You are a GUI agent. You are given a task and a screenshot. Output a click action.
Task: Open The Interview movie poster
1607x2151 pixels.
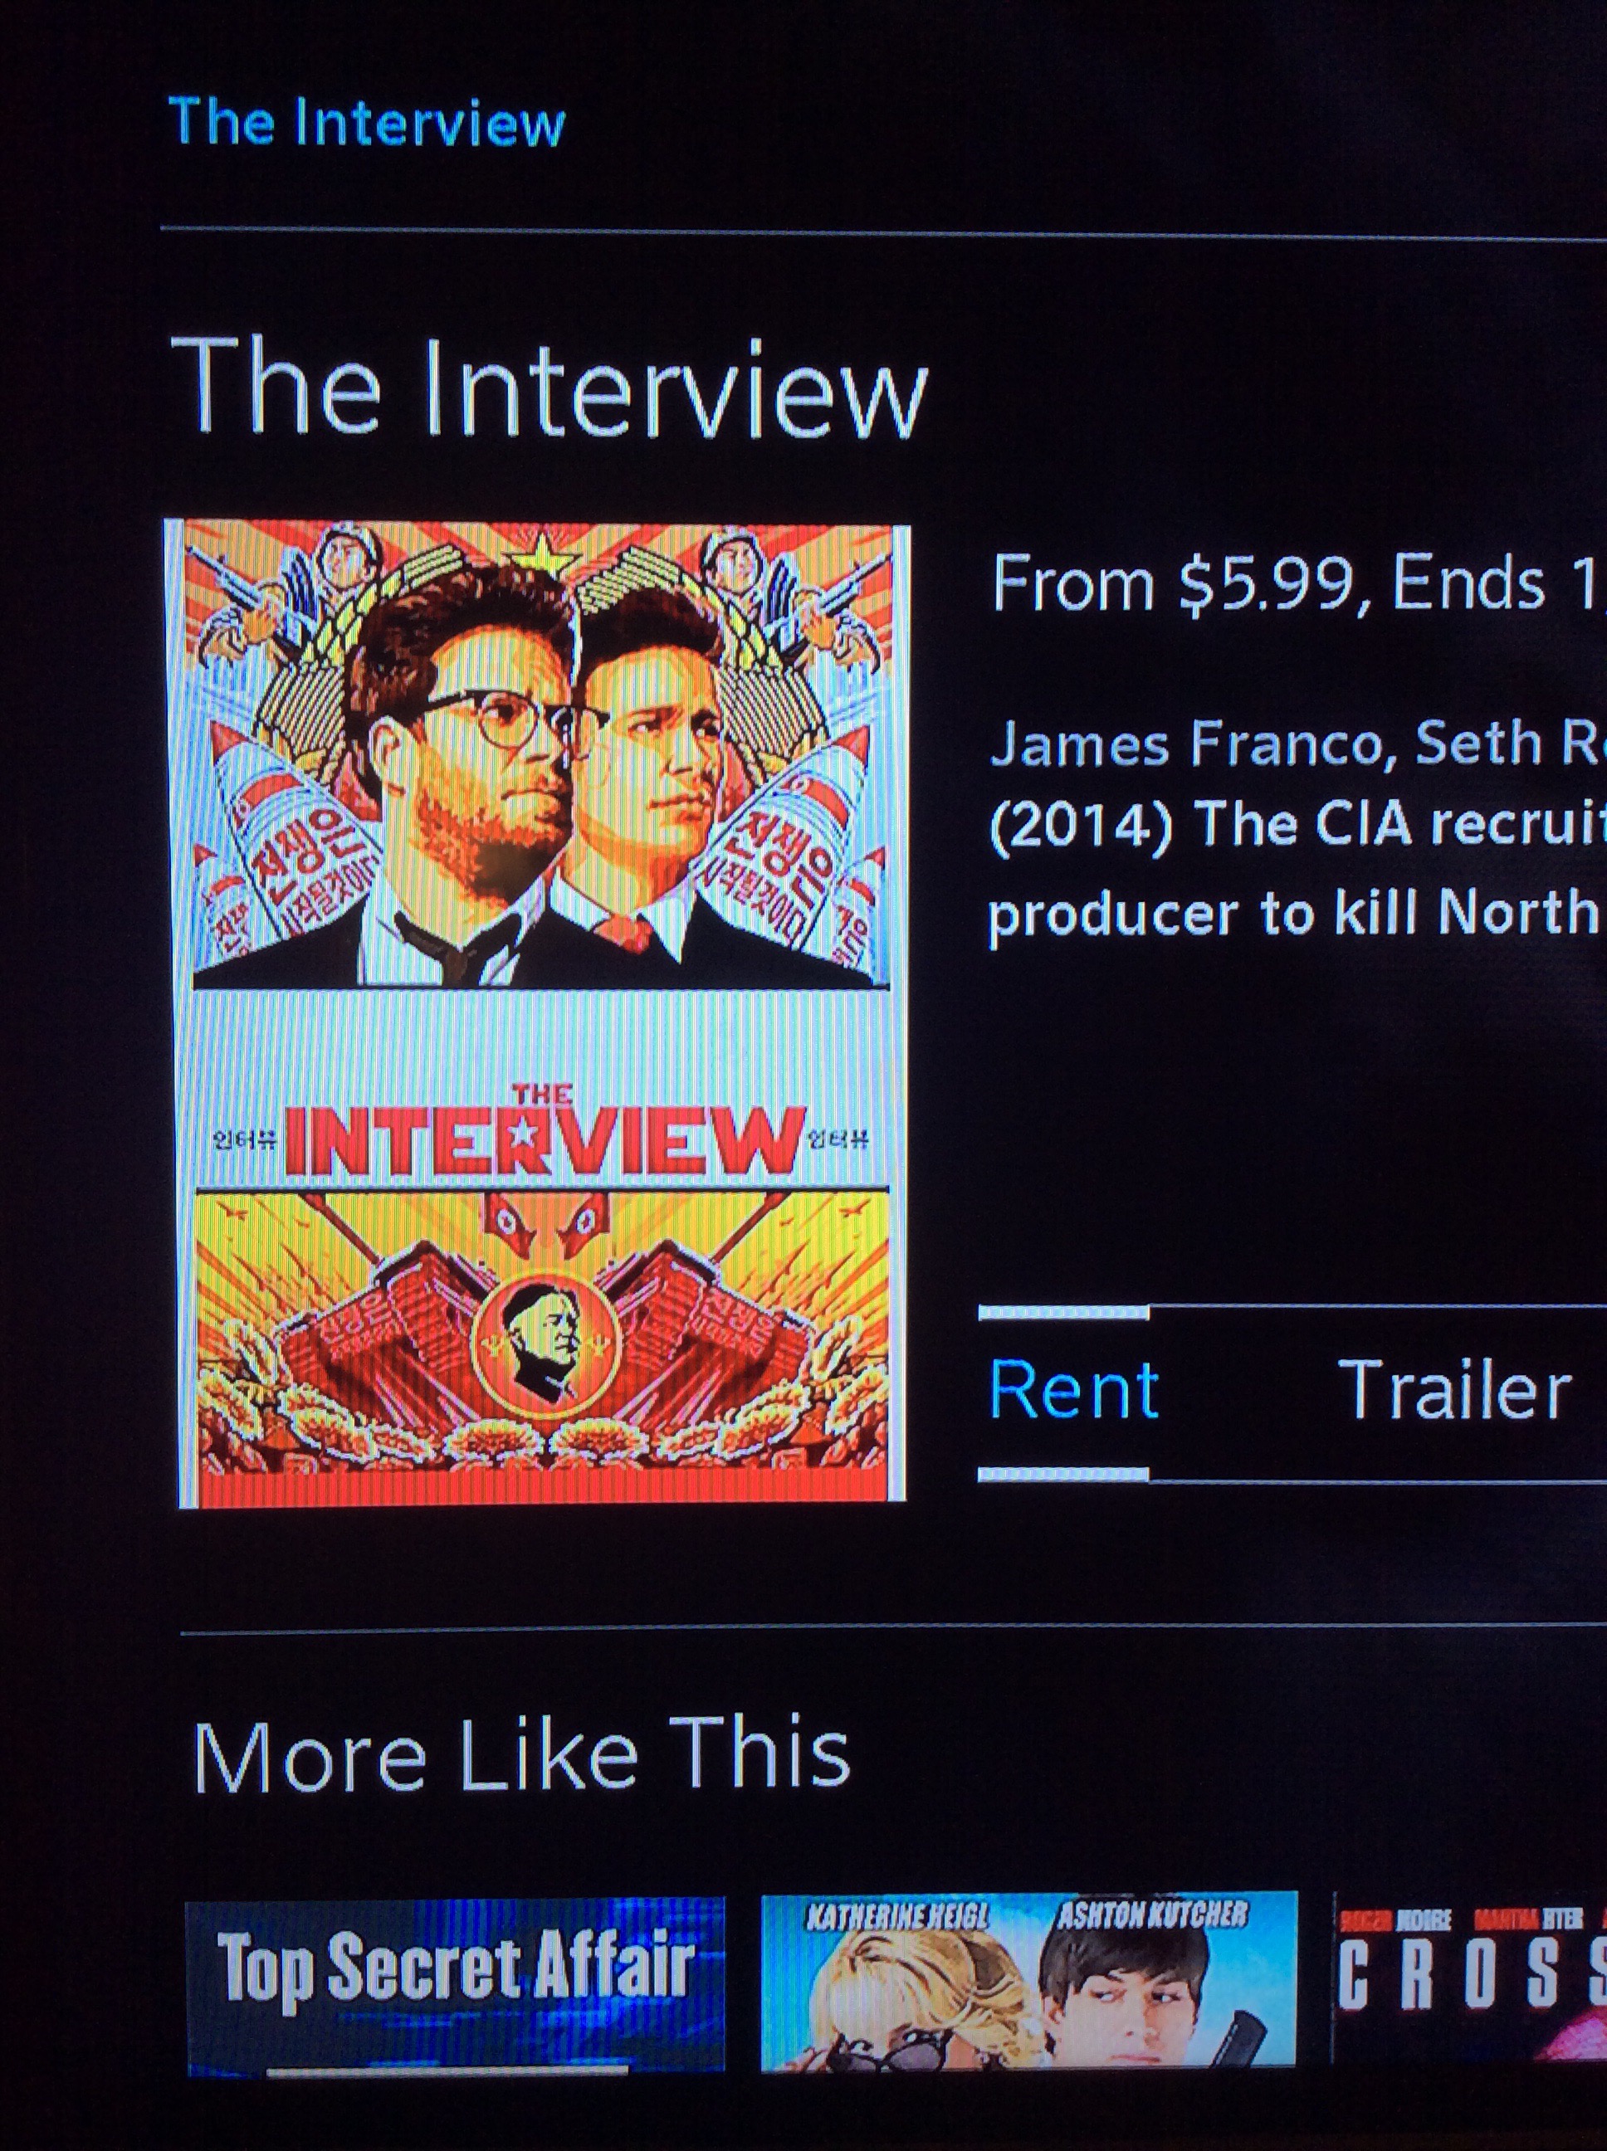coord(540,1012)
